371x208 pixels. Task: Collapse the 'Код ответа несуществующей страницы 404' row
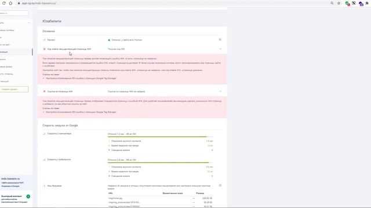click(x=220, y=49)
